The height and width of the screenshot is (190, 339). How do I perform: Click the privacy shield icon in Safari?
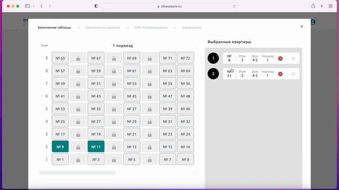(x=96, y=6)
